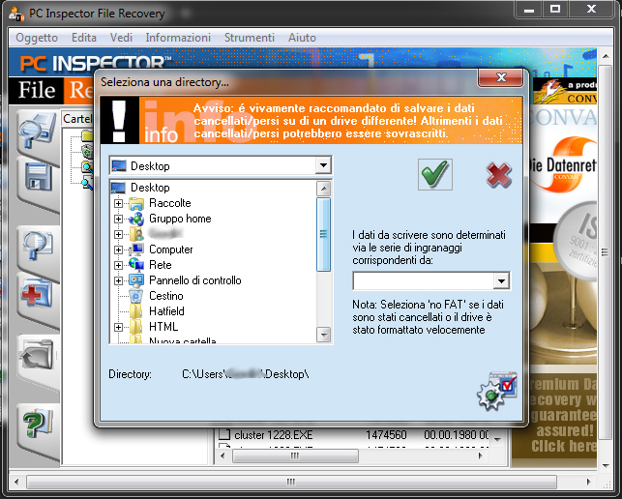This screenshot has width=622, height=499.
Task: Open the Desktop location dropdown
Action: (322, 166)
